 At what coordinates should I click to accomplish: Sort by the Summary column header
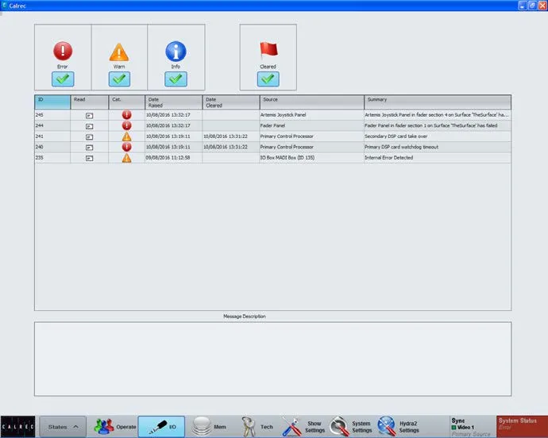pyautogui.click(x=438, y=102)
